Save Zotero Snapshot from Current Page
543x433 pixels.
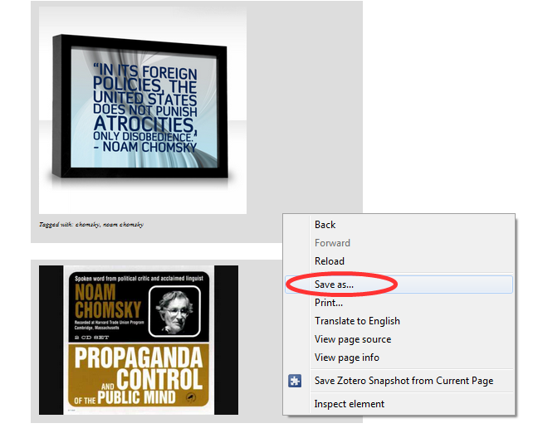[x=399, y=381]
